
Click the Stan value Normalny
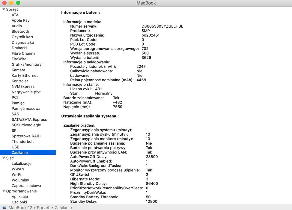104,93
